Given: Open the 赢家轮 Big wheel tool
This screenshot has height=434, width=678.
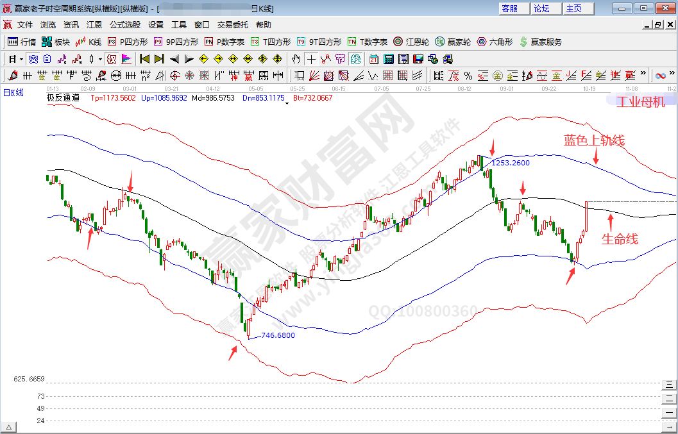Looking at the screenshot, I should (453, 42).
